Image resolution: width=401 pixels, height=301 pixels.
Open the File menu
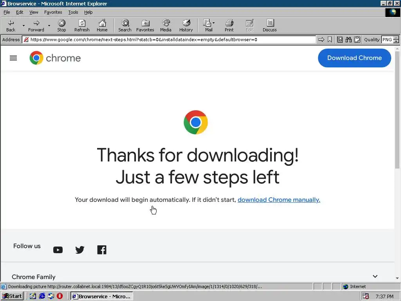tap(7, 12)
